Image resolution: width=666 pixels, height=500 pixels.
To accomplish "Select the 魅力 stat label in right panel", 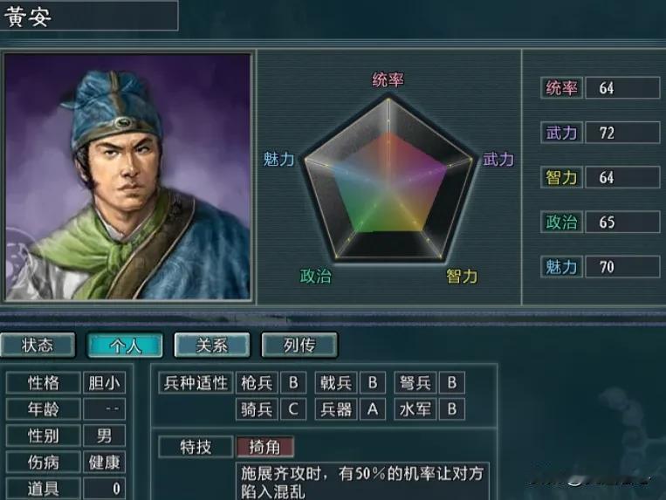I will [561, 266].
